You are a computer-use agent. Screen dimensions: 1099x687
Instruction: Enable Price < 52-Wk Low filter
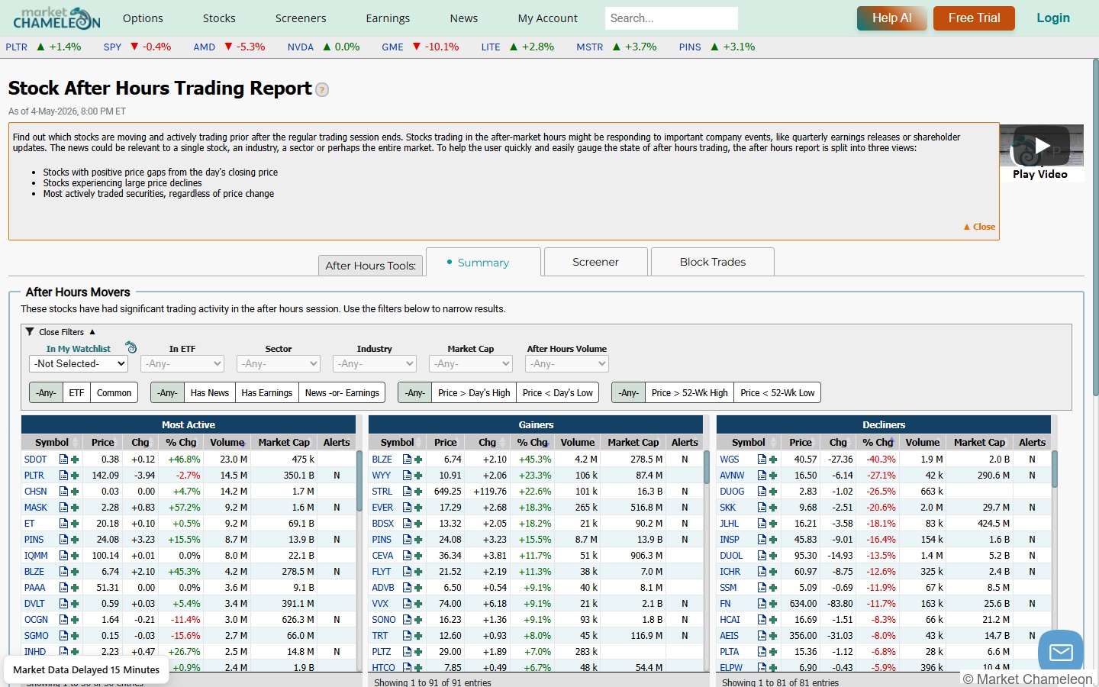coord(778,393)
